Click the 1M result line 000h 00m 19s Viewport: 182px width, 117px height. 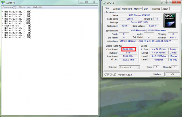pos(16,26)
